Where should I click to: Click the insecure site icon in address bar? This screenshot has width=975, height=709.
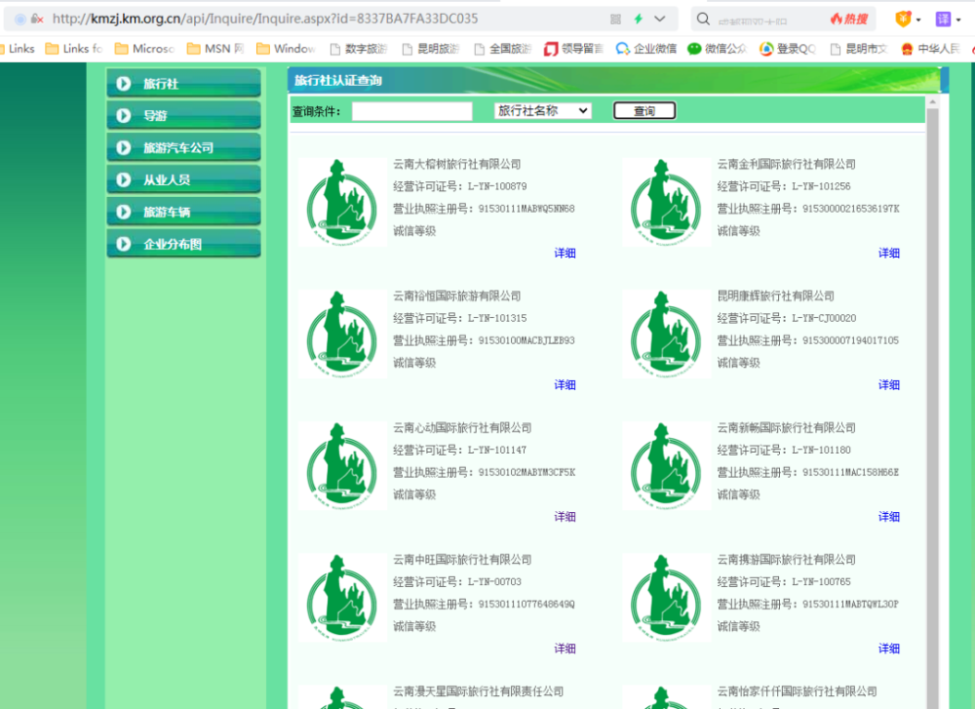pyautogui.click(x=37, y=20)
